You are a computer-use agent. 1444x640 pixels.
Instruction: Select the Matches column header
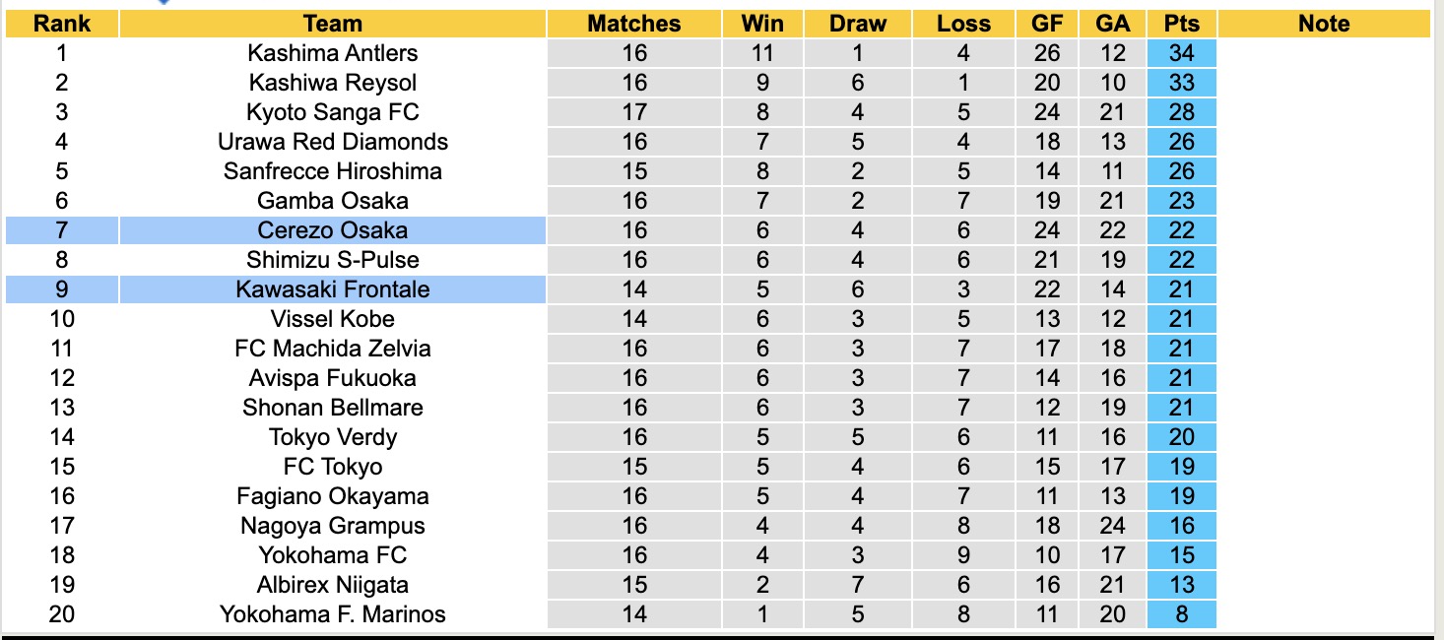633,24
